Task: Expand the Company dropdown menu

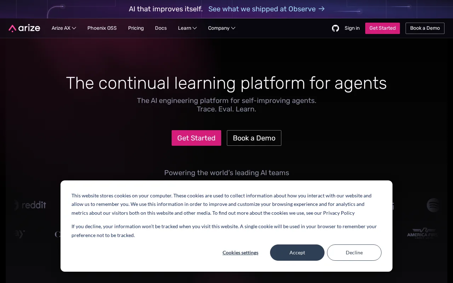Action: point(222,28)
